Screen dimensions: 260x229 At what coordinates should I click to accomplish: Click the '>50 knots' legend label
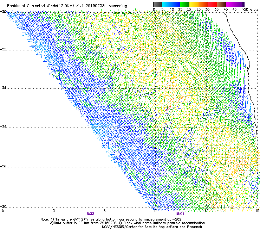click(x=250, y=9)
